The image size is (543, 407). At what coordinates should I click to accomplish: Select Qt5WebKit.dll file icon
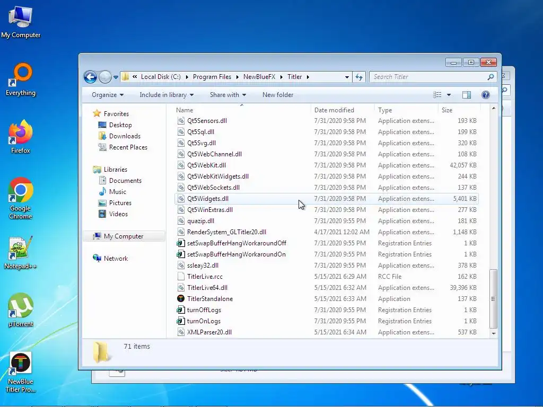(181, 165)
